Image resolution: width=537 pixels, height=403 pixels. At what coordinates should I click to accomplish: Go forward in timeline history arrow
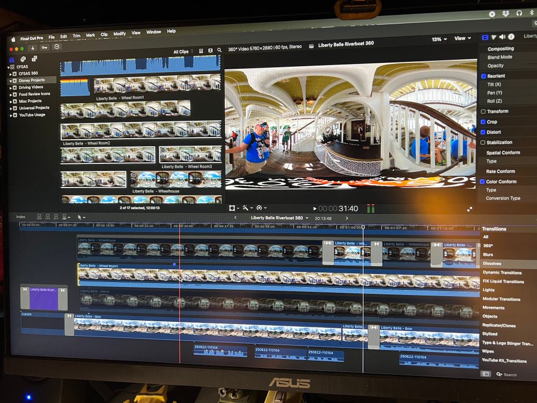(x=346, y=218)
